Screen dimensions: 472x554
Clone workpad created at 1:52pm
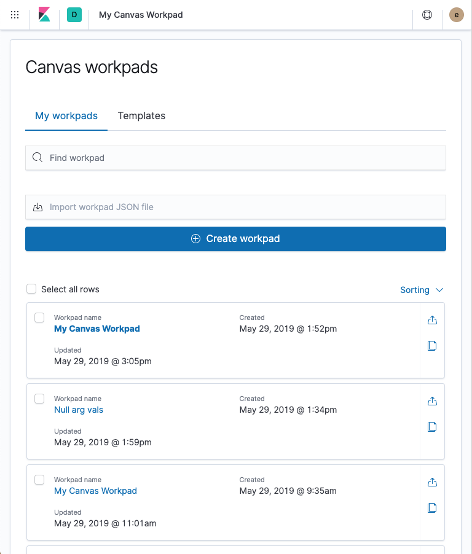[x=432, y=346]
